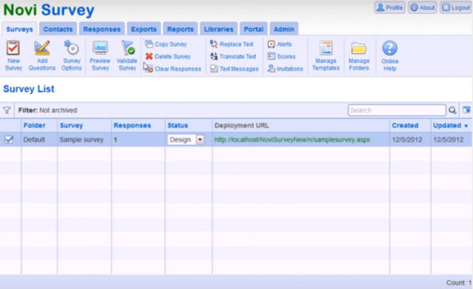Open Translate Text tool
473x289 pixels.
click(233, 57)
